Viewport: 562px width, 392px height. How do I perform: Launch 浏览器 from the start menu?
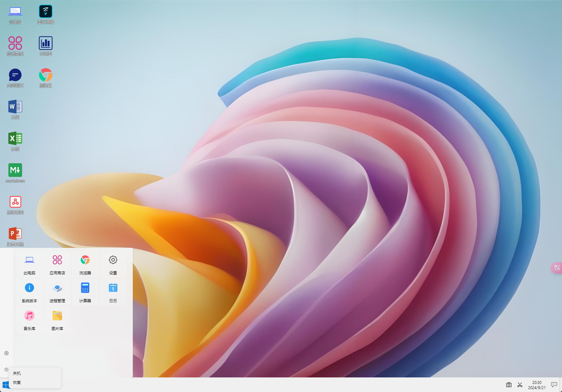click(85, 265)
